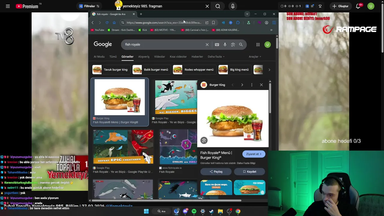The image size is (384, 216).
Task: Go to the YouTube Premium home logo
Action: coord(27,6)
